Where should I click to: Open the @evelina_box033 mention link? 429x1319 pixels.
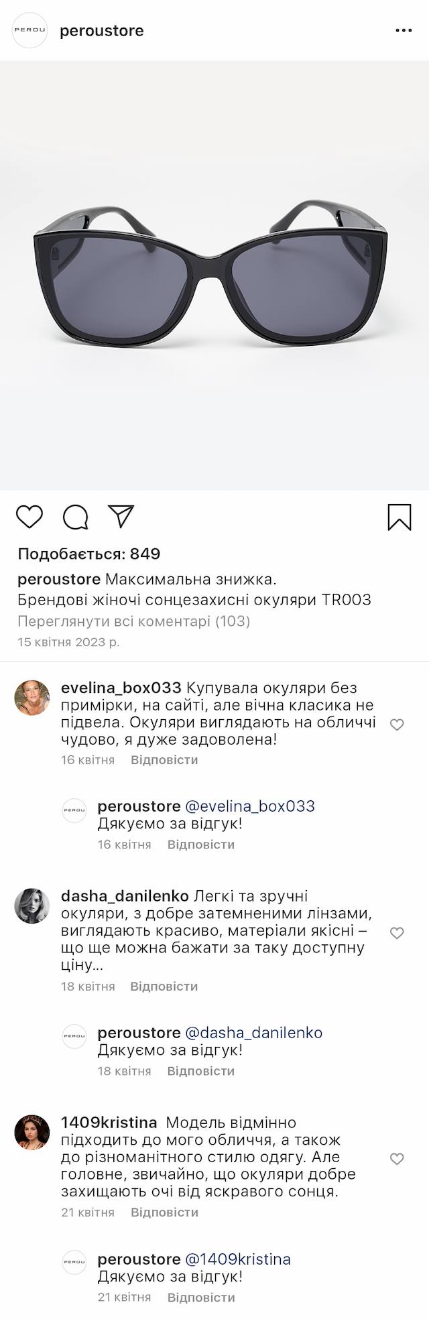[x=249, y=806]
